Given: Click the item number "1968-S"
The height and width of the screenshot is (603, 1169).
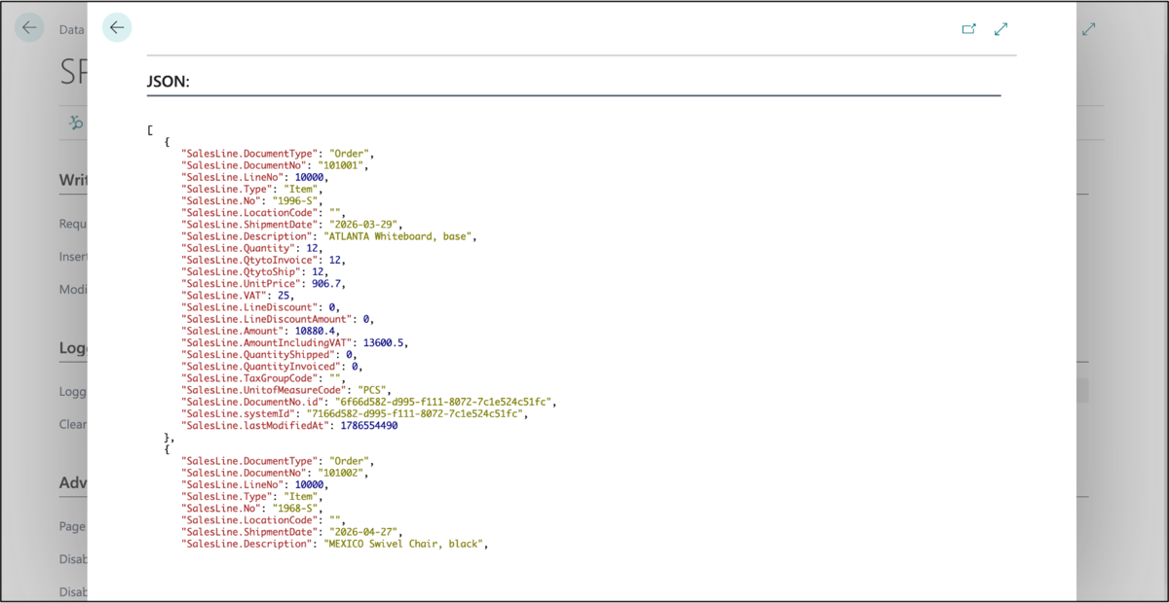Looking at the screenshot, I should click(x=295, y=508).
